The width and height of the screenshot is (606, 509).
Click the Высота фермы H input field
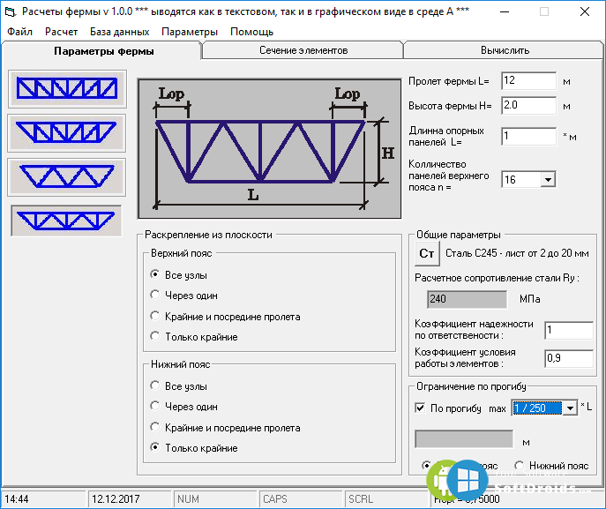point(527,106)
